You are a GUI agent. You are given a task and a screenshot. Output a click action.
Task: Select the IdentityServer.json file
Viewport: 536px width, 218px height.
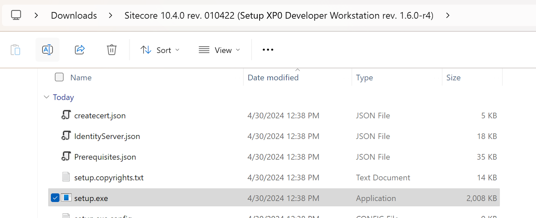[x=107, y=136]
